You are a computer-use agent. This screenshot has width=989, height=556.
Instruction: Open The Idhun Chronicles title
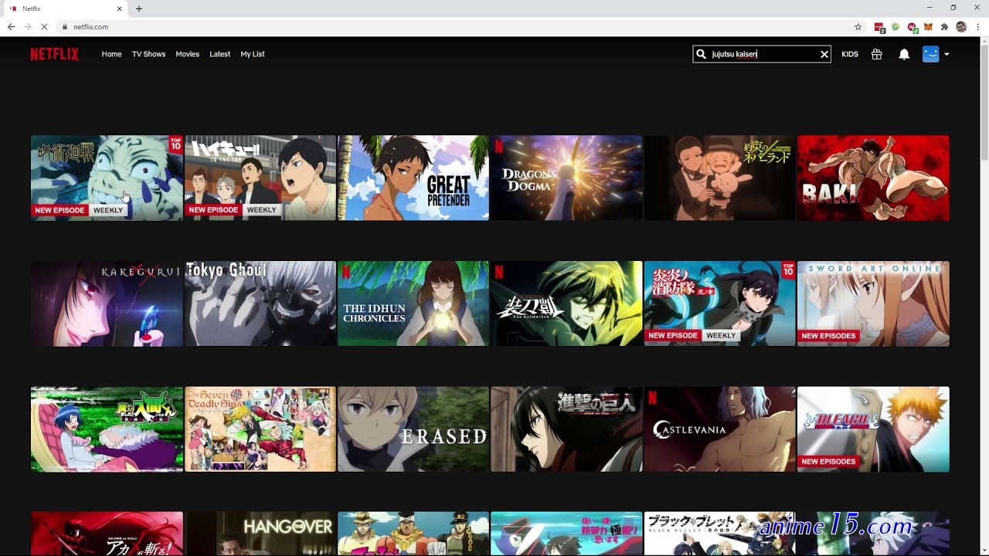coord(413,303)
